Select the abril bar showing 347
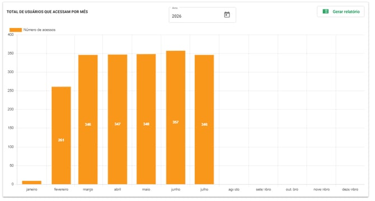The width and height of the screenshot is (375, 201). tap(118, 119)
